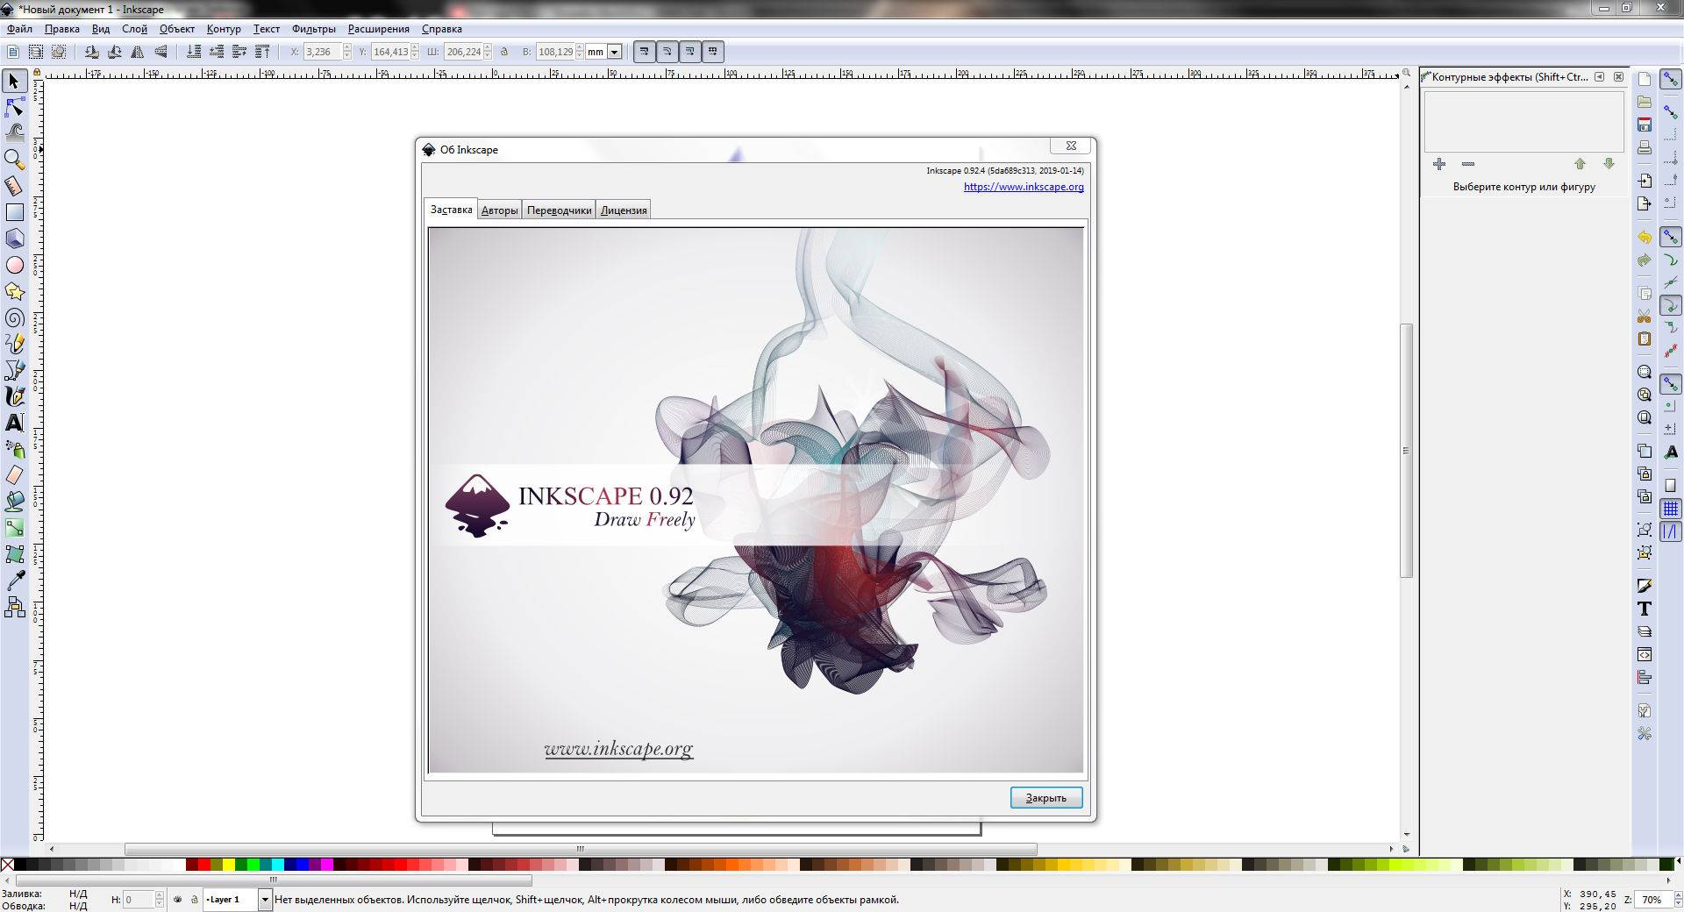Click the canvas vertical scrollbar thumb
Viewport: 1684px width, 912px height.
[1407, 451]
